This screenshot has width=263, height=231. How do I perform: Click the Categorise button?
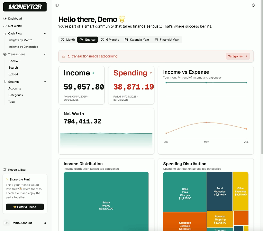point(238,56)
